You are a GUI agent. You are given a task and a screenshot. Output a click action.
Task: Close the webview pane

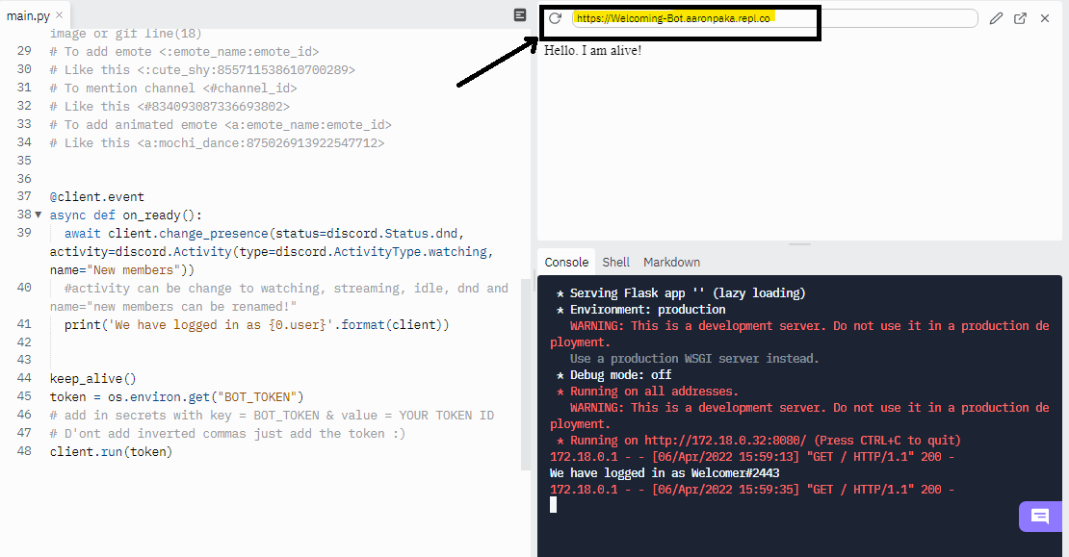point(1045,18)
